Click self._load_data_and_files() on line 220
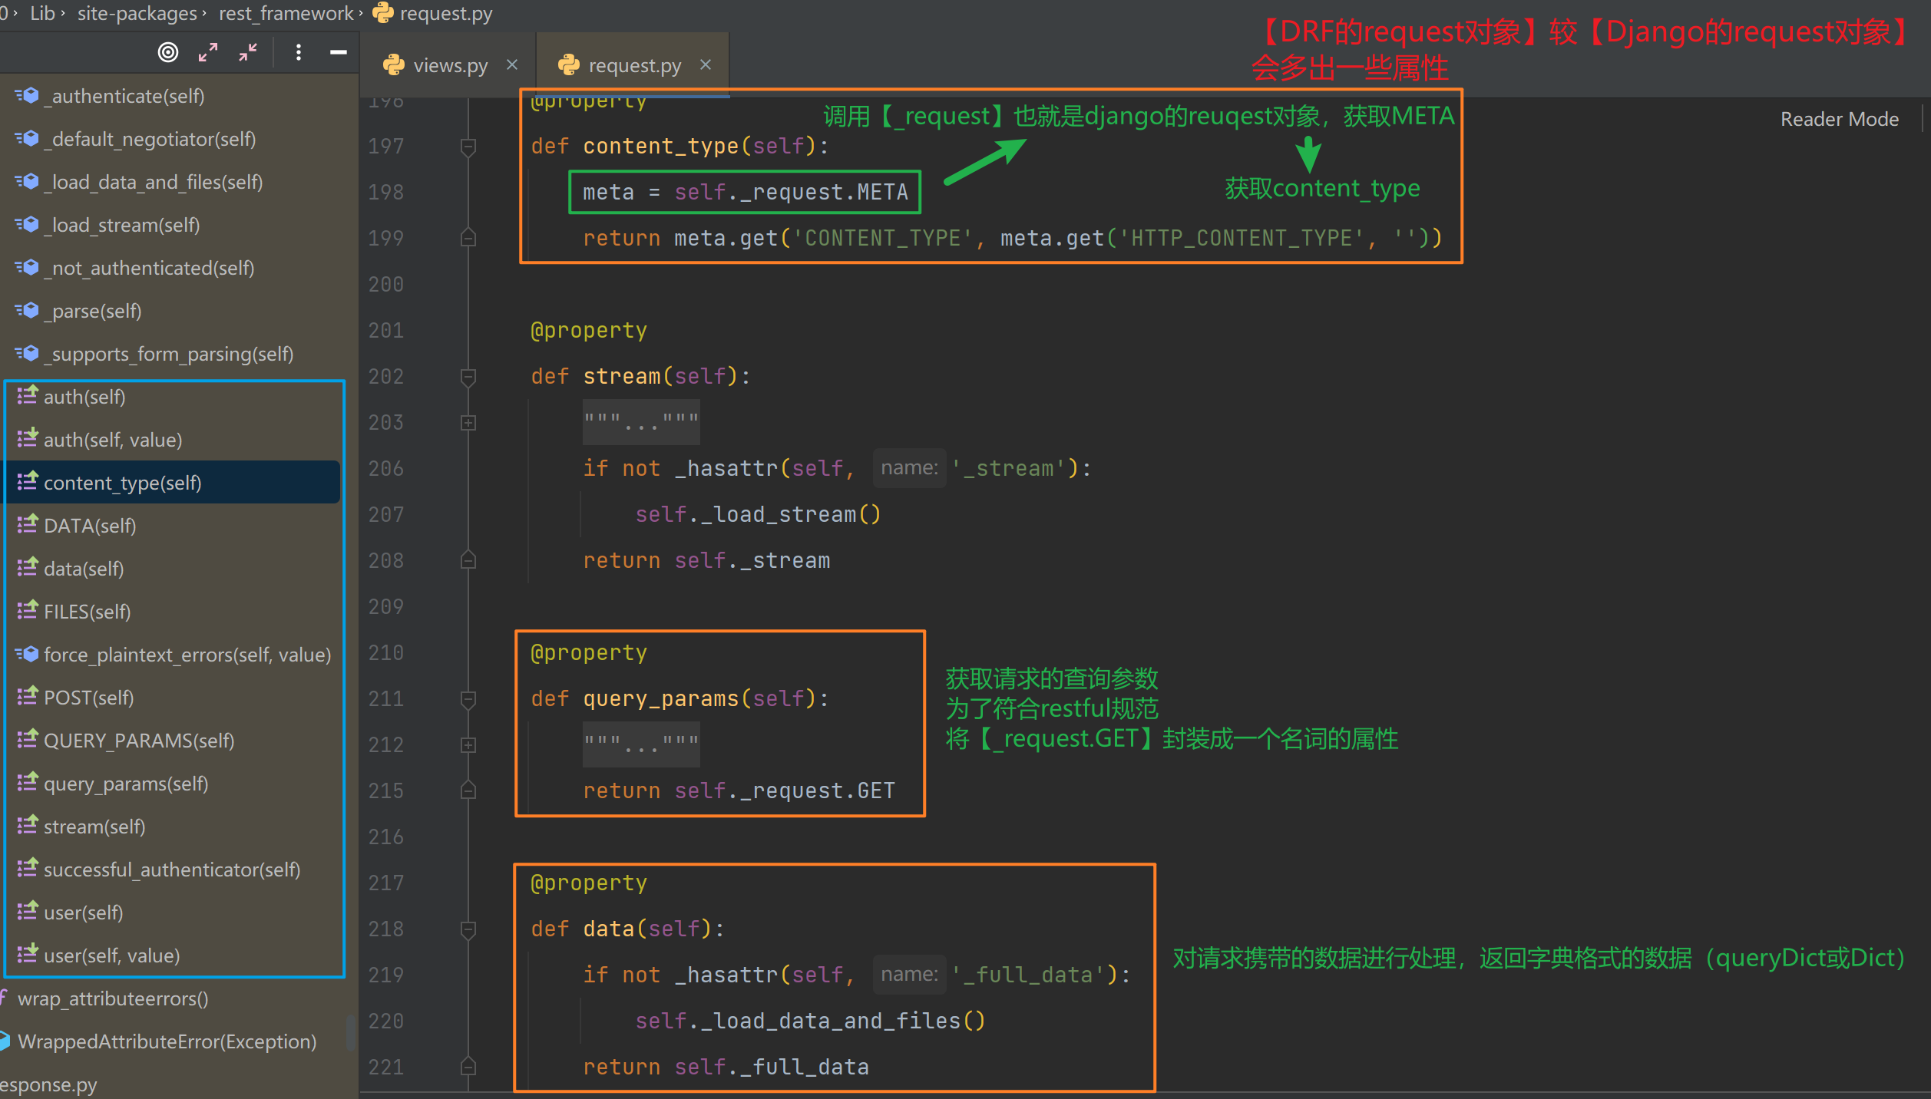Viewport: 1931px width, 1099px height. [x=810, y=1021]
